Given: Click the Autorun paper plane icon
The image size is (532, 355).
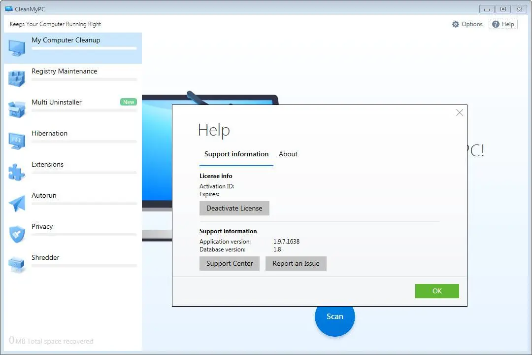Looking at the screenshot, I should coord(17,203).
